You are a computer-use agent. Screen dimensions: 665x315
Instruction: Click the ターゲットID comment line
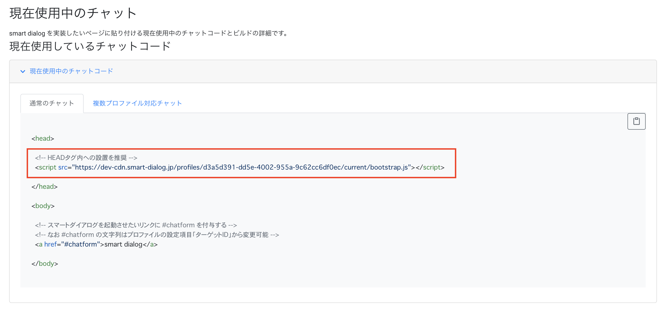coord(157,235)
